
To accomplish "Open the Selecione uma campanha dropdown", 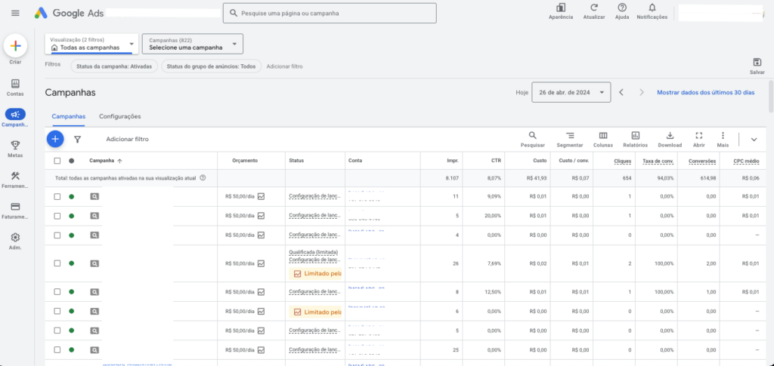I will (193, 44).
